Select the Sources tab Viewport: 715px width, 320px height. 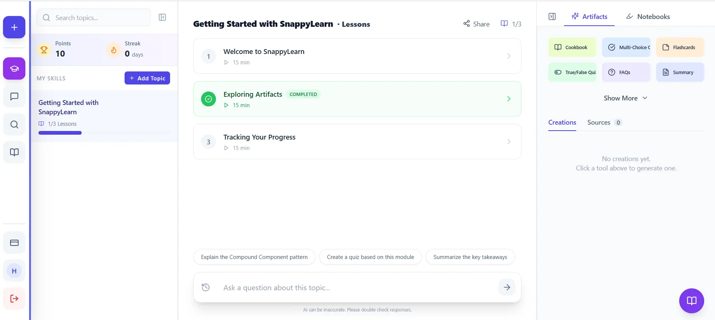point(604,122)
